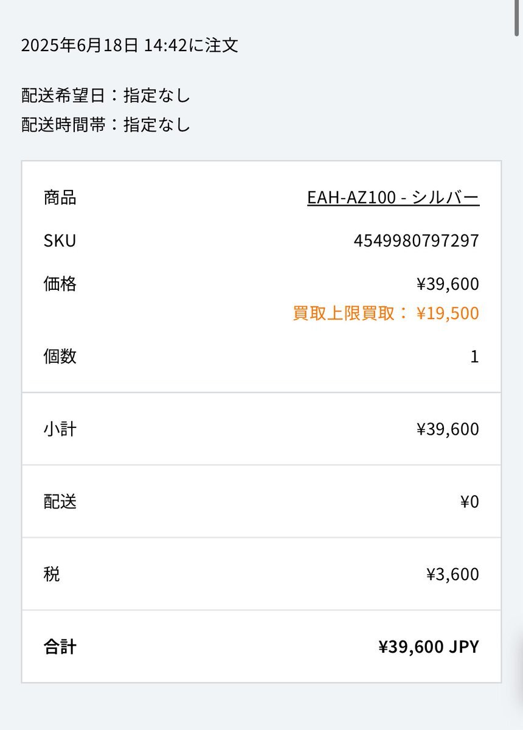Click the SKU row label
Screen dimensions: 523x730
tap(60, 240)
